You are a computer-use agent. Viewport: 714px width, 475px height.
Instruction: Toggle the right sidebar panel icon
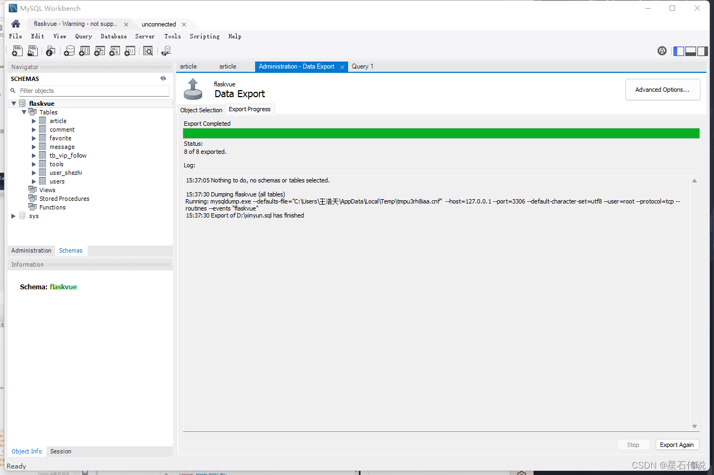702,51
